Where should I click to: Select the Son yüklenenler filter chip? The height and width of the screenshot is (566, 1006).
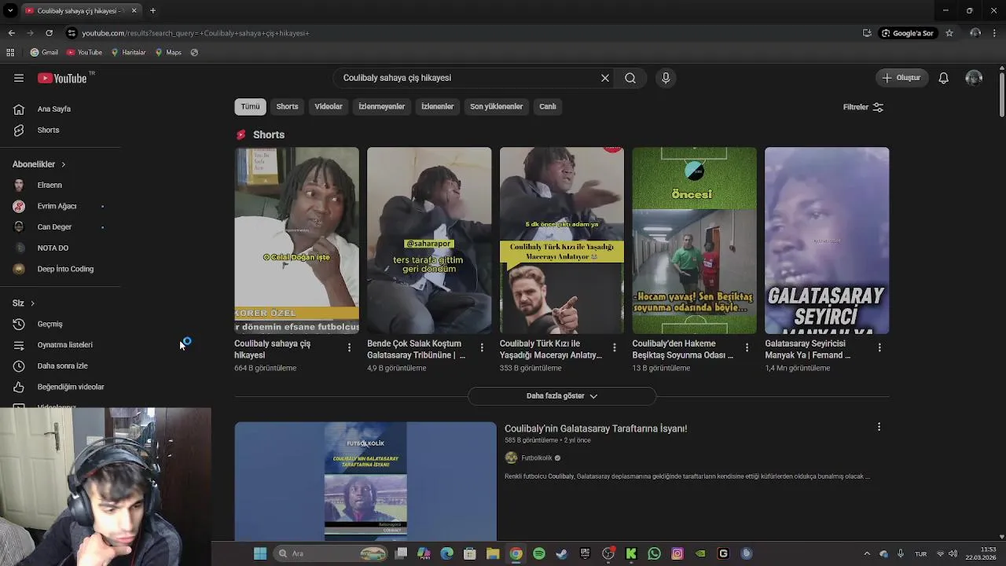click(496, 107)
